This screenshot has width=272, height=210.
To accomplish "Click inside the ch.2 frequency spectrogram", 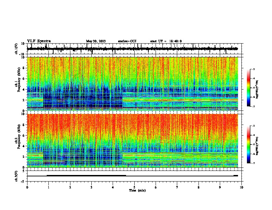I will click(x=132, y=141).
